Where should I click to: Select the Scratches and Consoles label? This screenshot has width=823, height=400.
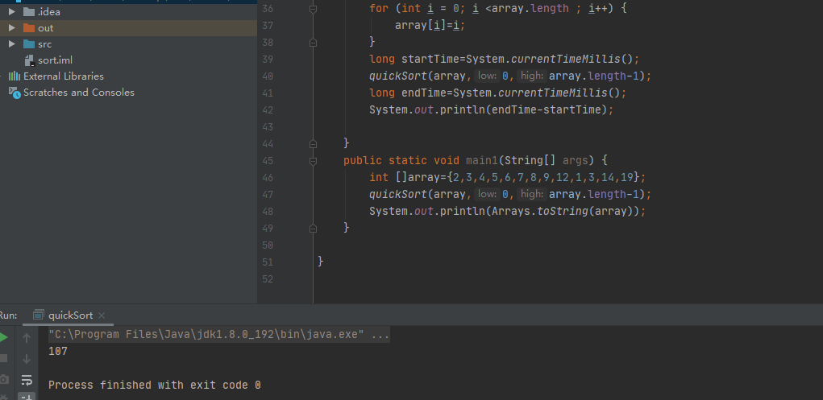(x=79, y=93)
